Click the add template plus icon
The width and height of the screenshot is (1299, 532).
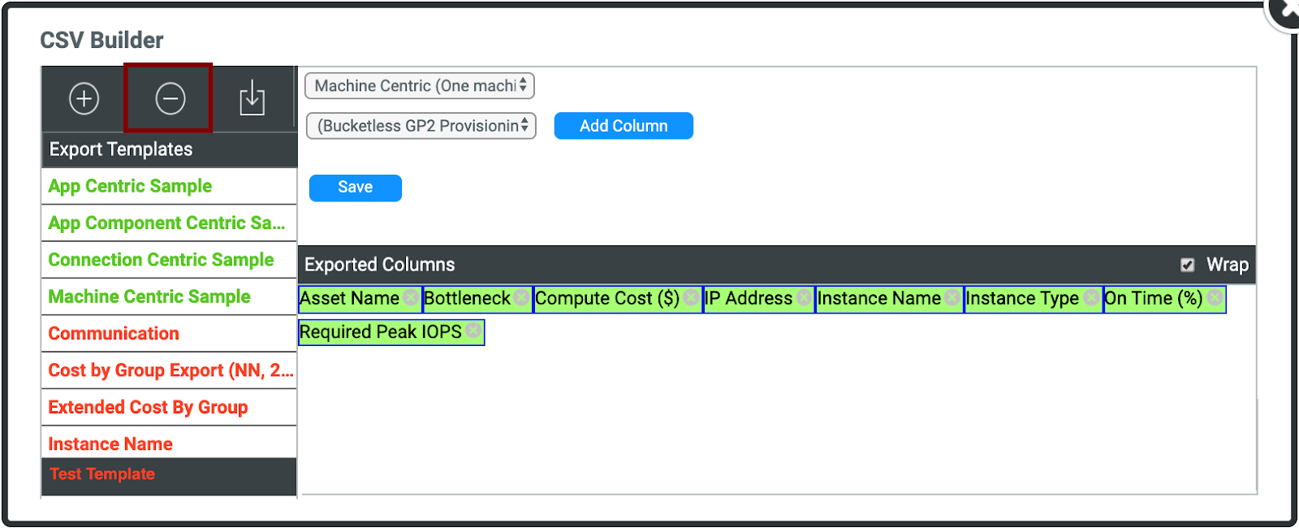84,98
